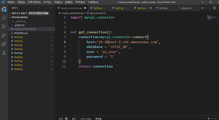The image size is (219, 120).
Task: Open the Search view in activity bar
Action: 4,18
